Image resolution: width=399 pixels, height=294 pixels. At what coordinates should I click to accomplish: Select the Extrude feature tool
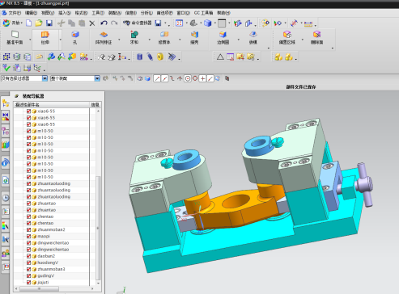point(45,38)
